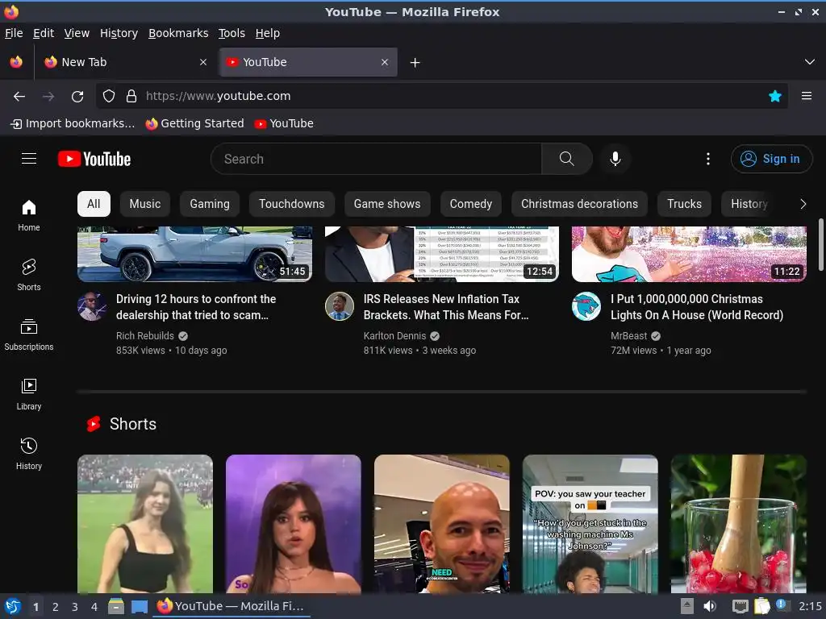826x619 pixels.
Task: Open Getting Started bookmark
Action: (195, 123)
